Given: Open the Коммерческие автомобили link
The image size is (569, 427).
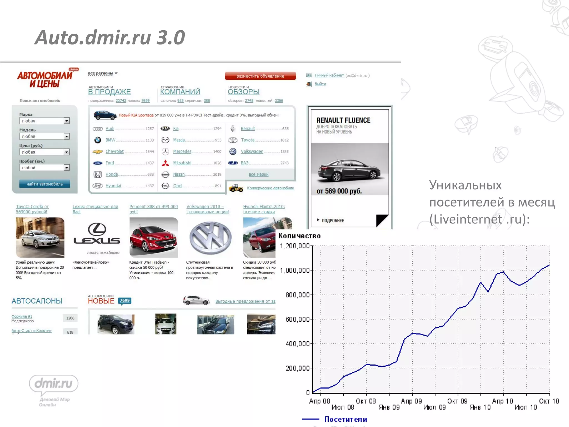Looking at the screenshot, I should pos(271,188).
